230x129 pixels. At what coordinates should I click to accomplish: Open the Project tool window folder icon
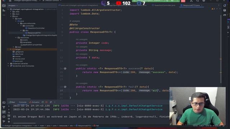[x=4, y=6]
